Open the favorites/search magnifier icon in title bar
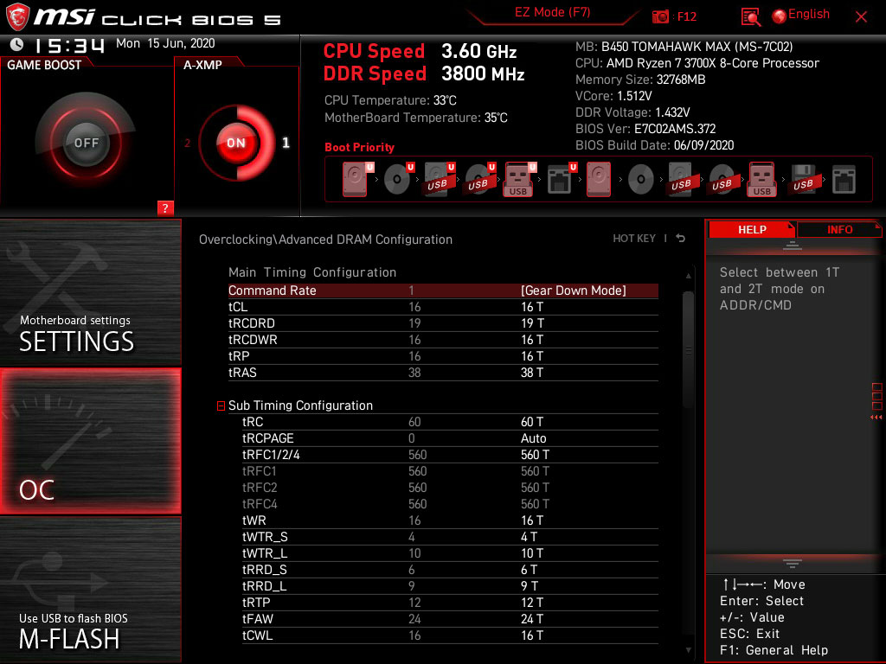 click(x=749, y=16)
